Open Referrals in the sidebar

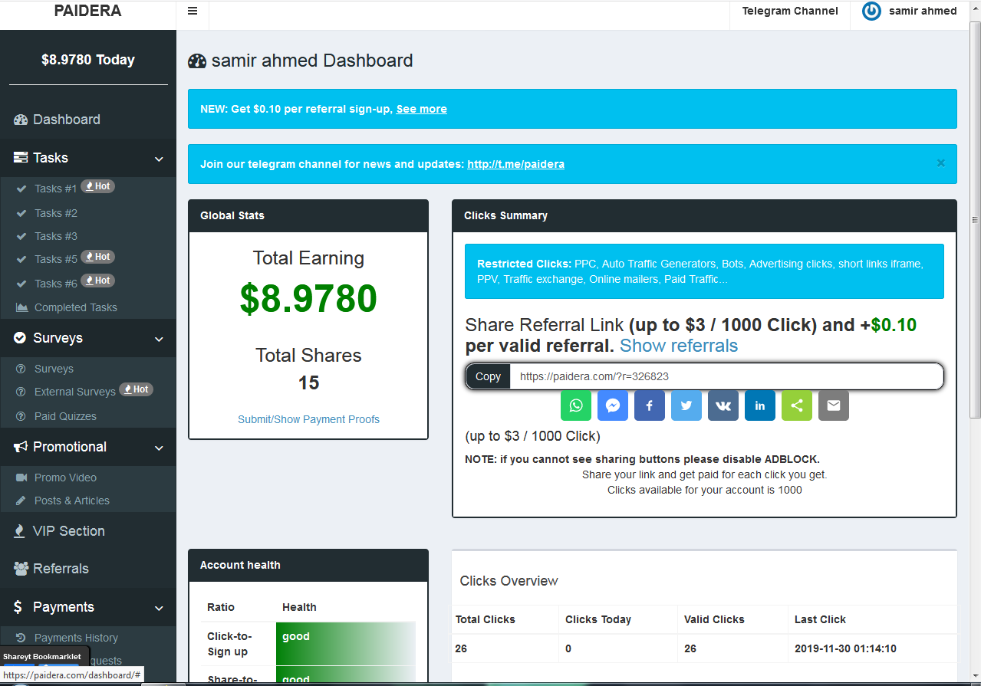tap(61, 569)
